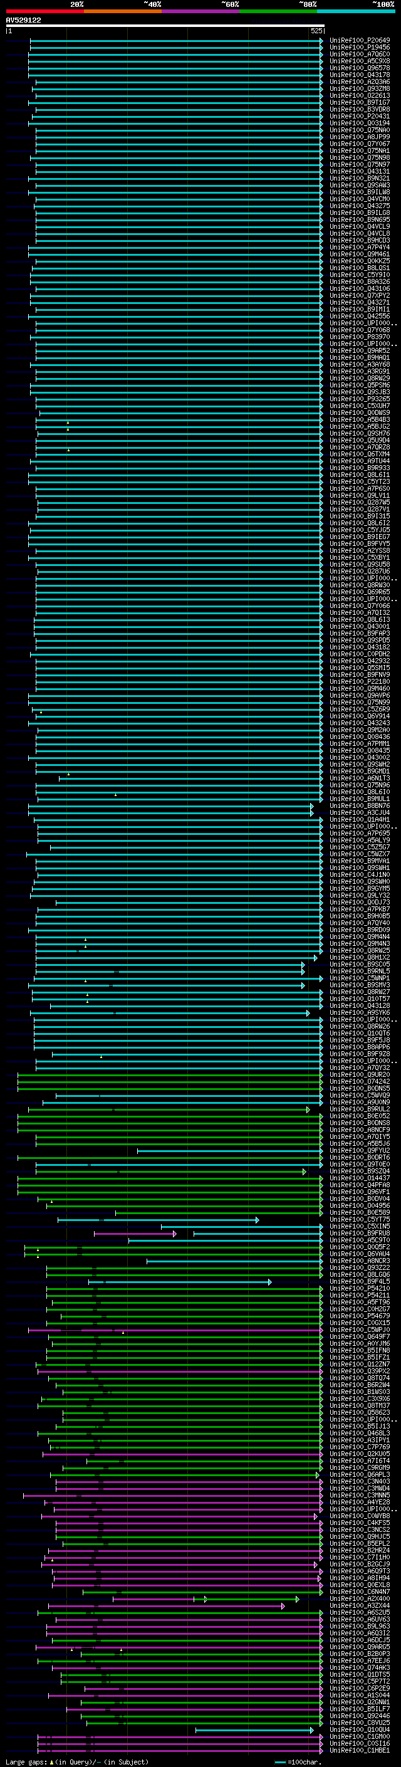The height and width of the screenshot is (1767, 401).
Task: Click the purple ~60% identity color segment
Action: click(201, 12)
